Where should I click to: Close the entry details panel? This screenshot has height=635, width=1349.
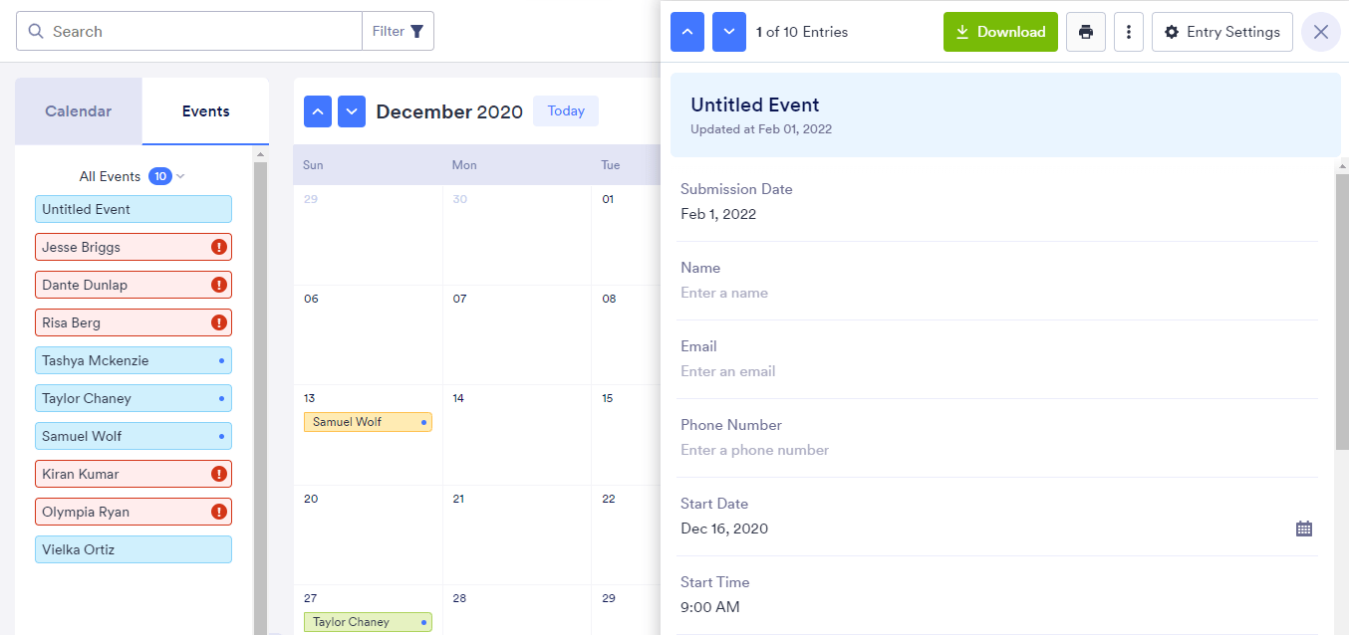tap(1320, 32)
